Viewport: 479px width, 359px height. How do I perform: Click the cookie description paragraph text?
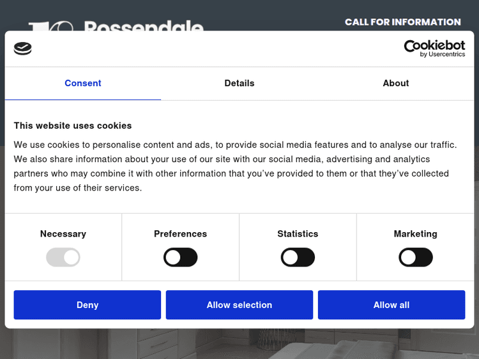click(236, 166)
